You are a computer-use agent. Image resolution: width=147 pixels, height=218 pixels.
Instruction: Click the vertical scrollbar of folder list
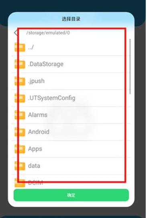[x=130, y=66]
